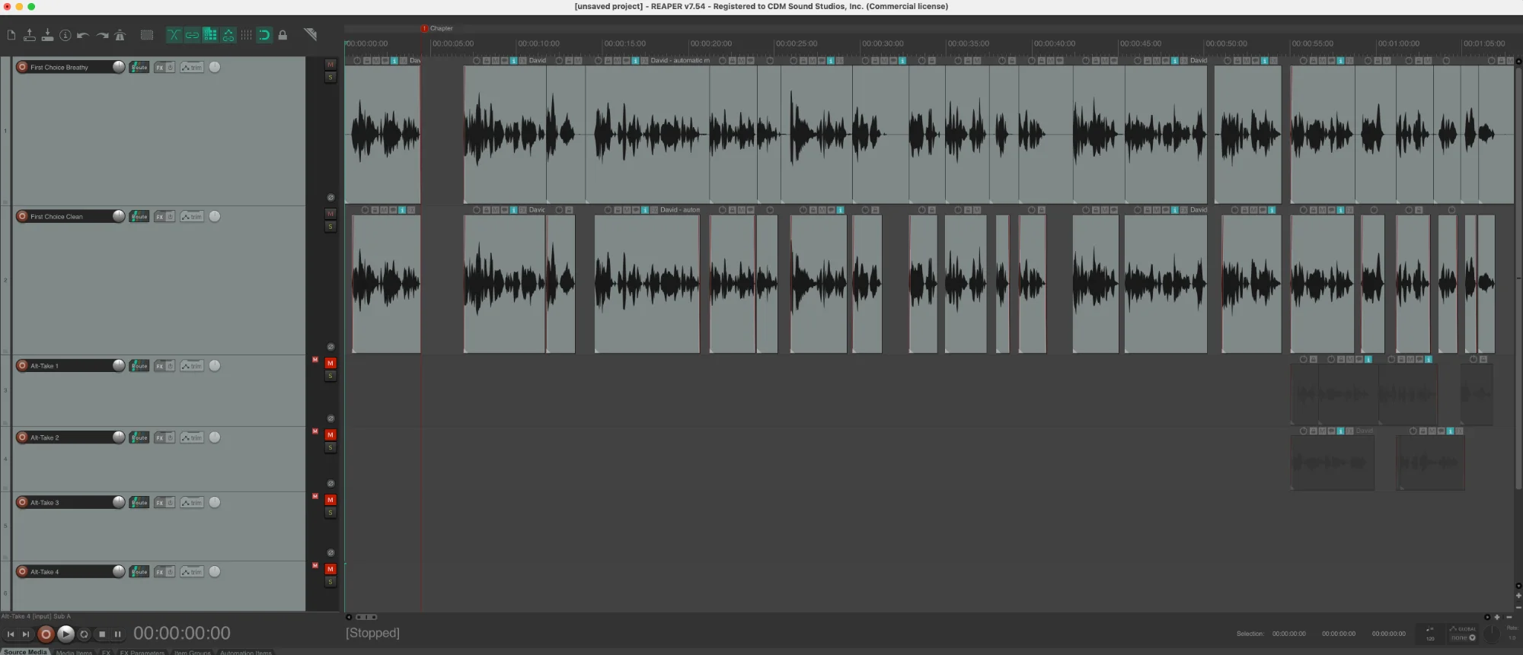Go to end of project
Viewport: 1523px width, 655px height.
[26, 634]
